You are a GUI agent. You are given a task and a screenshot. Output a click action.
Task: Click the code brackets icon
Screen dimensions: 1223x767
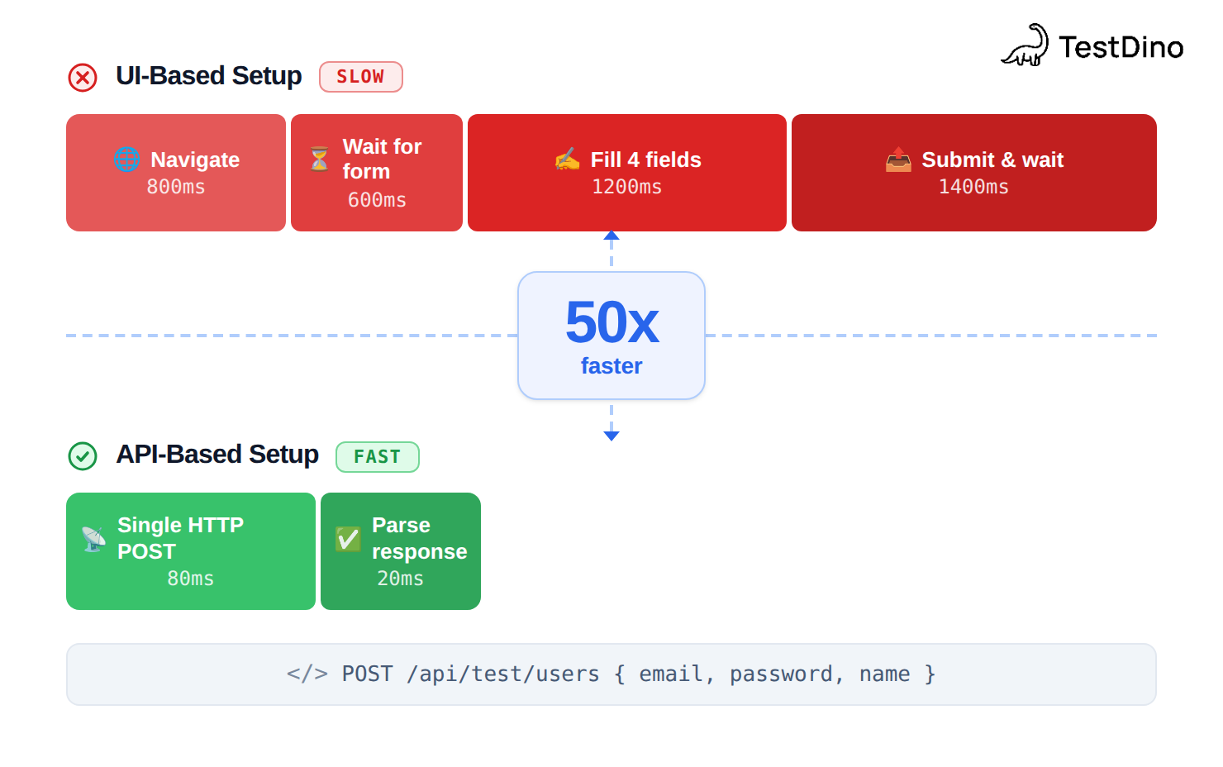[x=307, y=674]
